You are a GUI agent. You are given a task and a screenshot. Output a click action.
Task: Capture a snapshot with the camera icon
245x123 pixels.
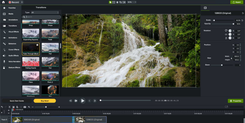(x=25, y=107)
